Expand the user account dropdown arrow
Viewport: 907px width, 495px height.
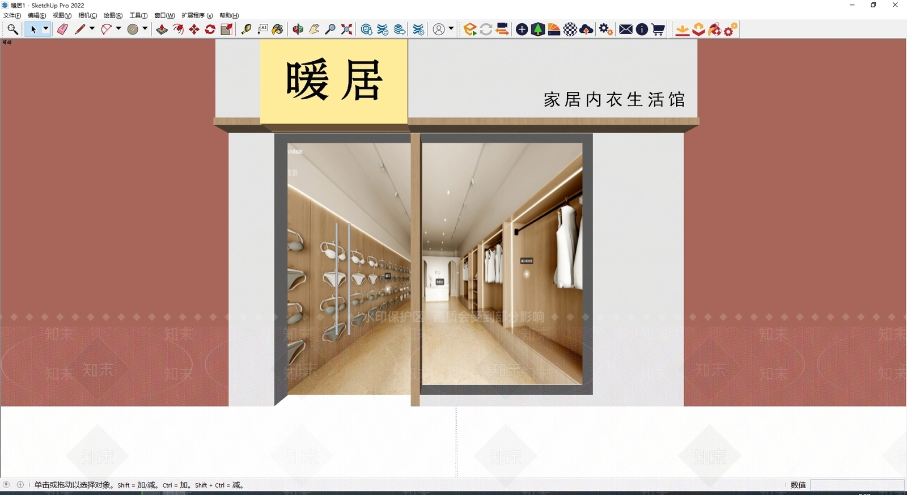click(x=451, y=29)
